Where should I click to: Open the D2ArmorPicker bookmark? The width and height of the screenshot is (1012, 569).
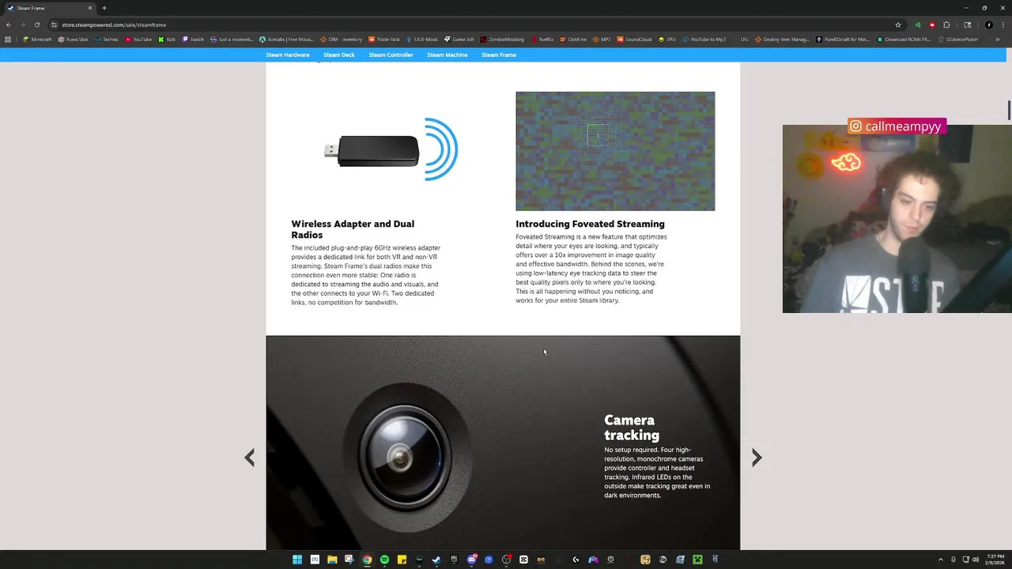(x=958, y=40)
